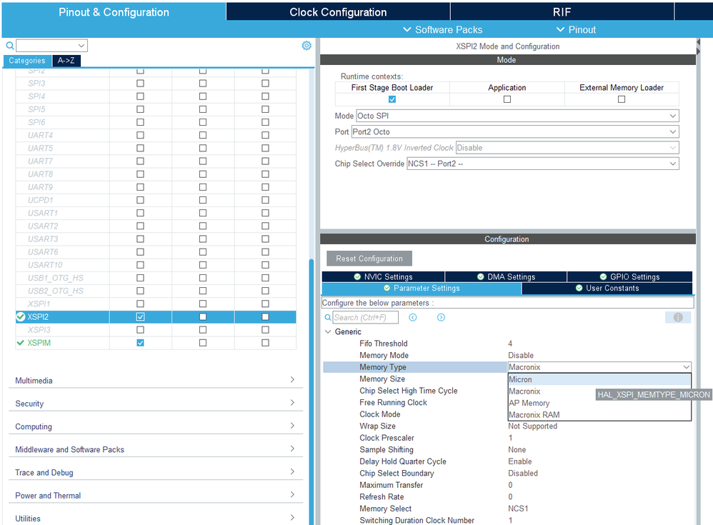
Task: Go to next parameter search result
Action: click(441, 317)
